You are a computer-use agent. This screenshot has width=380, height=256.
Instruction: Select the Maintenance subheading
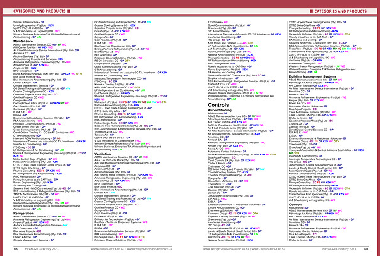[23, 41]
